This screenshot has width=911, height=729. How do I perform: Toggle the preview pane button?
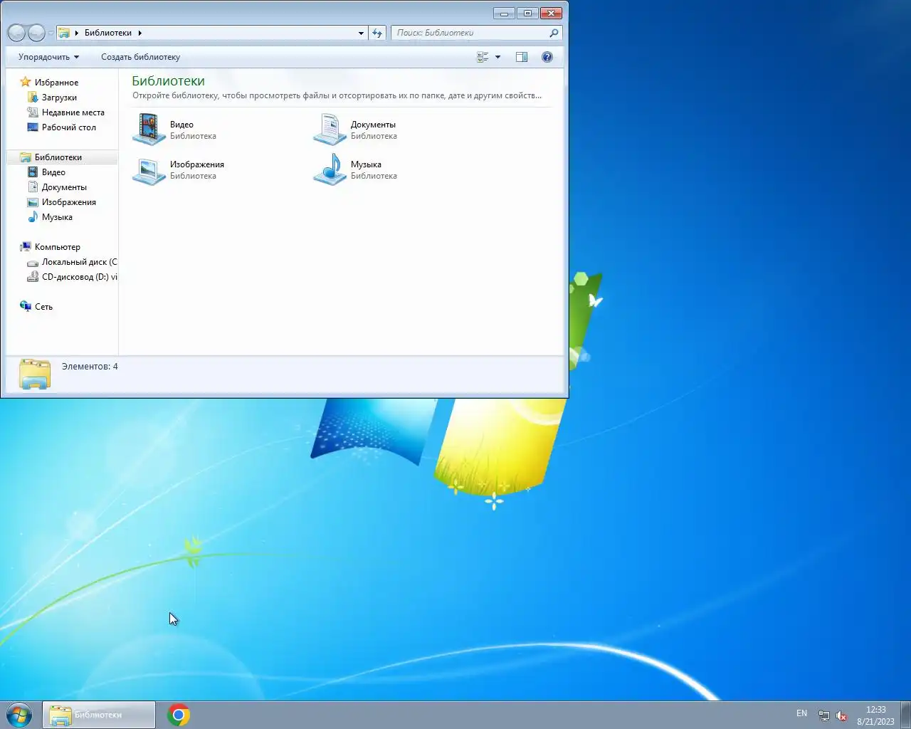pos(522,57)
